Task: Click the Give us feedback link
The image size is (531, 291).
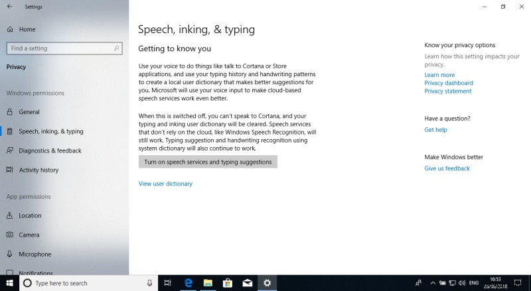Action: point(447,168)
